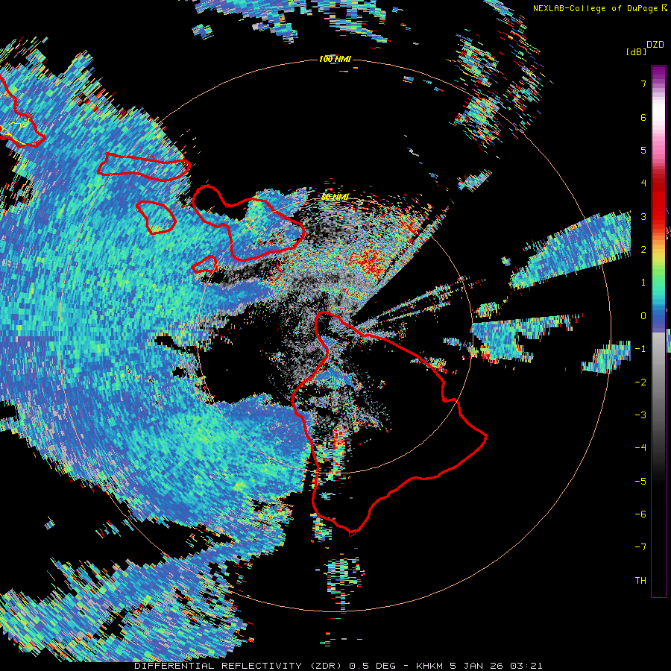Select the -3 tick label on color scale
The height and width of the screenshot is (671, 671).
[x=640, y=415]
